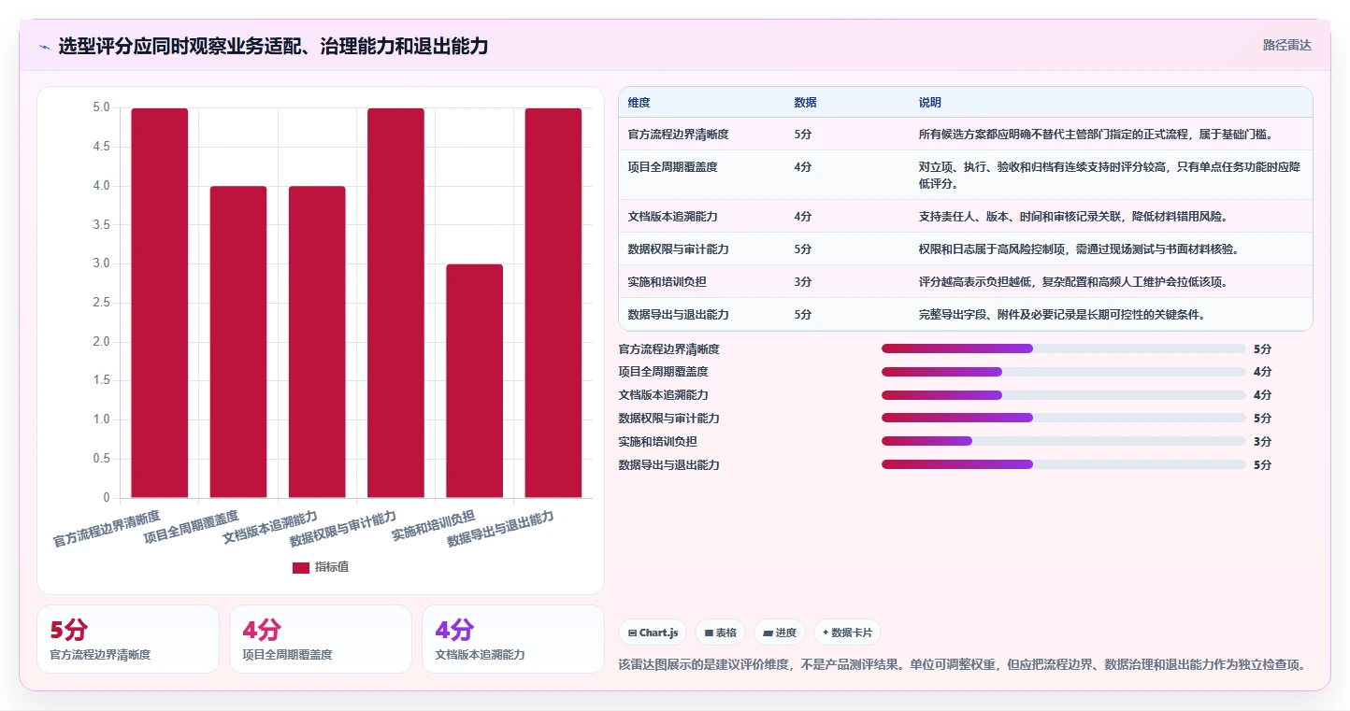Image resolution: width=1350 pixels, height=711 pixels.
Task: Click the footnote starting 该雷达图展示的是
Action: tap(962, 664)
